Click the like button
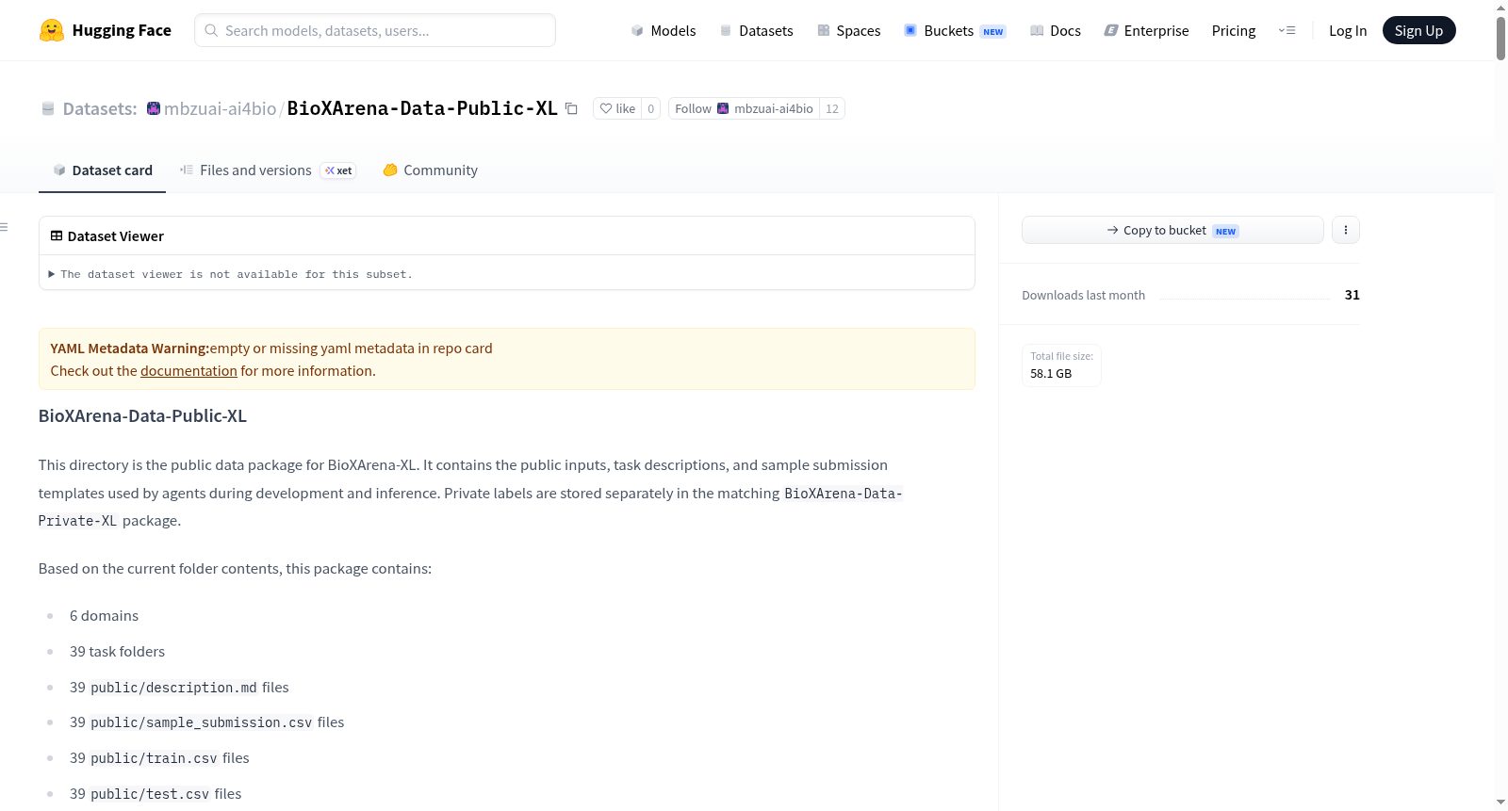 click(617, 108)
